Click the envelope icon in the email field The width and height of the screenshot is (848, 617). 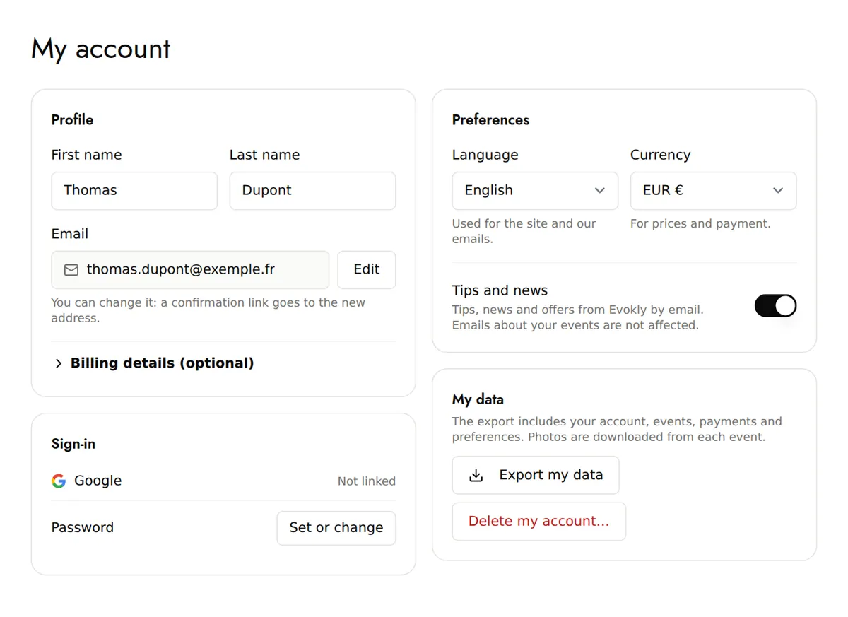[71, 270]
